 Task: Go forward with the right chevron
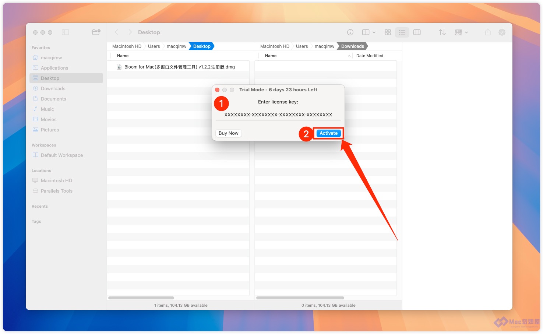[130, 32]
